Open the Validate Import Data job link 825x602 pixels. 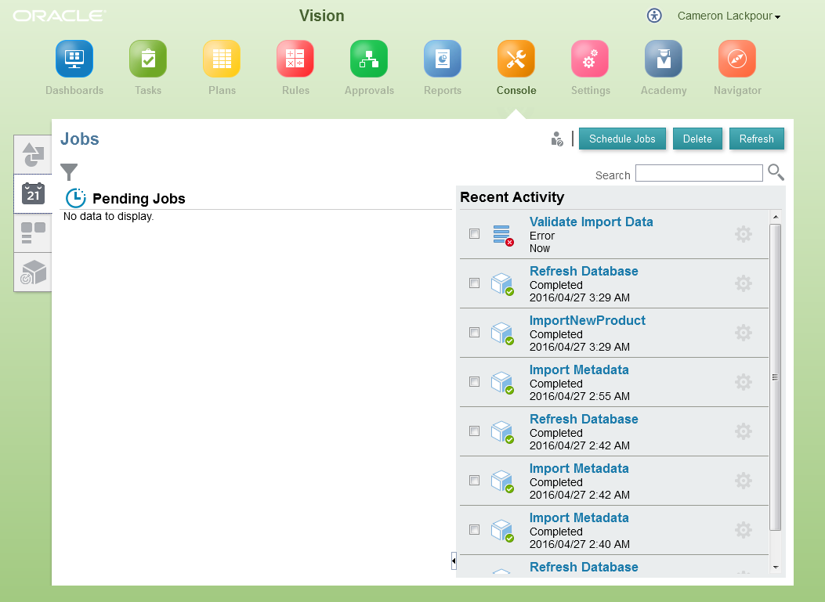click(x=591, y=222)
